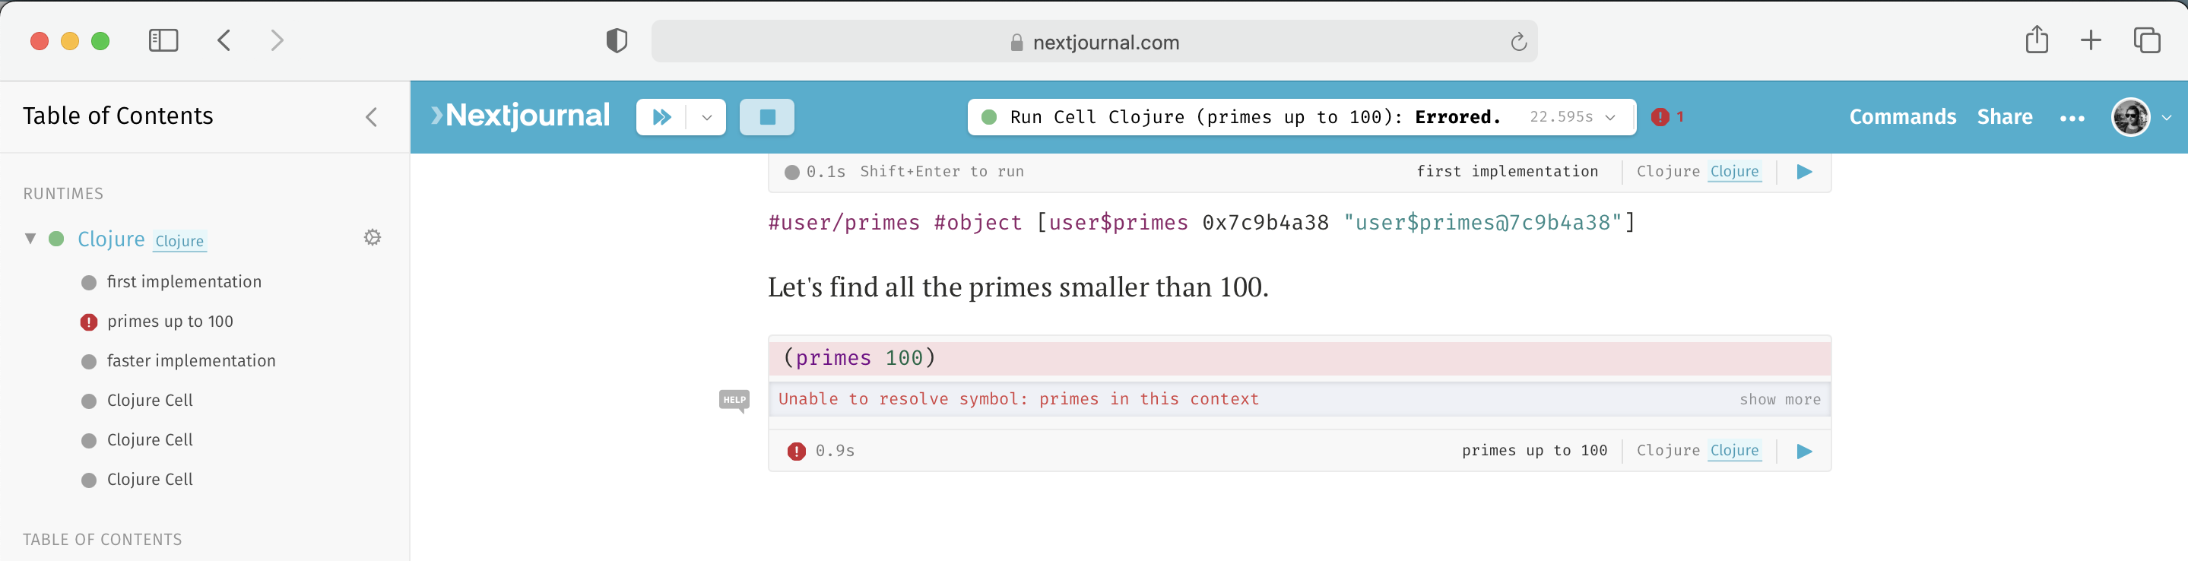2188x561 pixels.
Task: Click the first cell's grey status dot
Action: [791, 173]
